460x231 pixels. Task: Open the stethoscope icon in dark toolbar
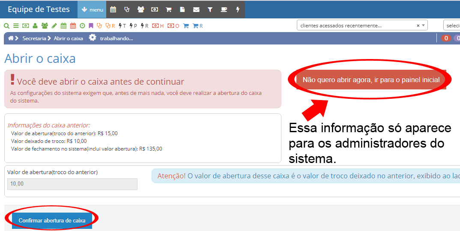point(127,9)
